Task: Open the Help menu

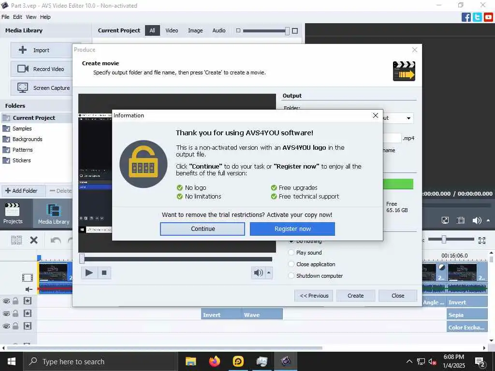Action: [x=45, y=17]
